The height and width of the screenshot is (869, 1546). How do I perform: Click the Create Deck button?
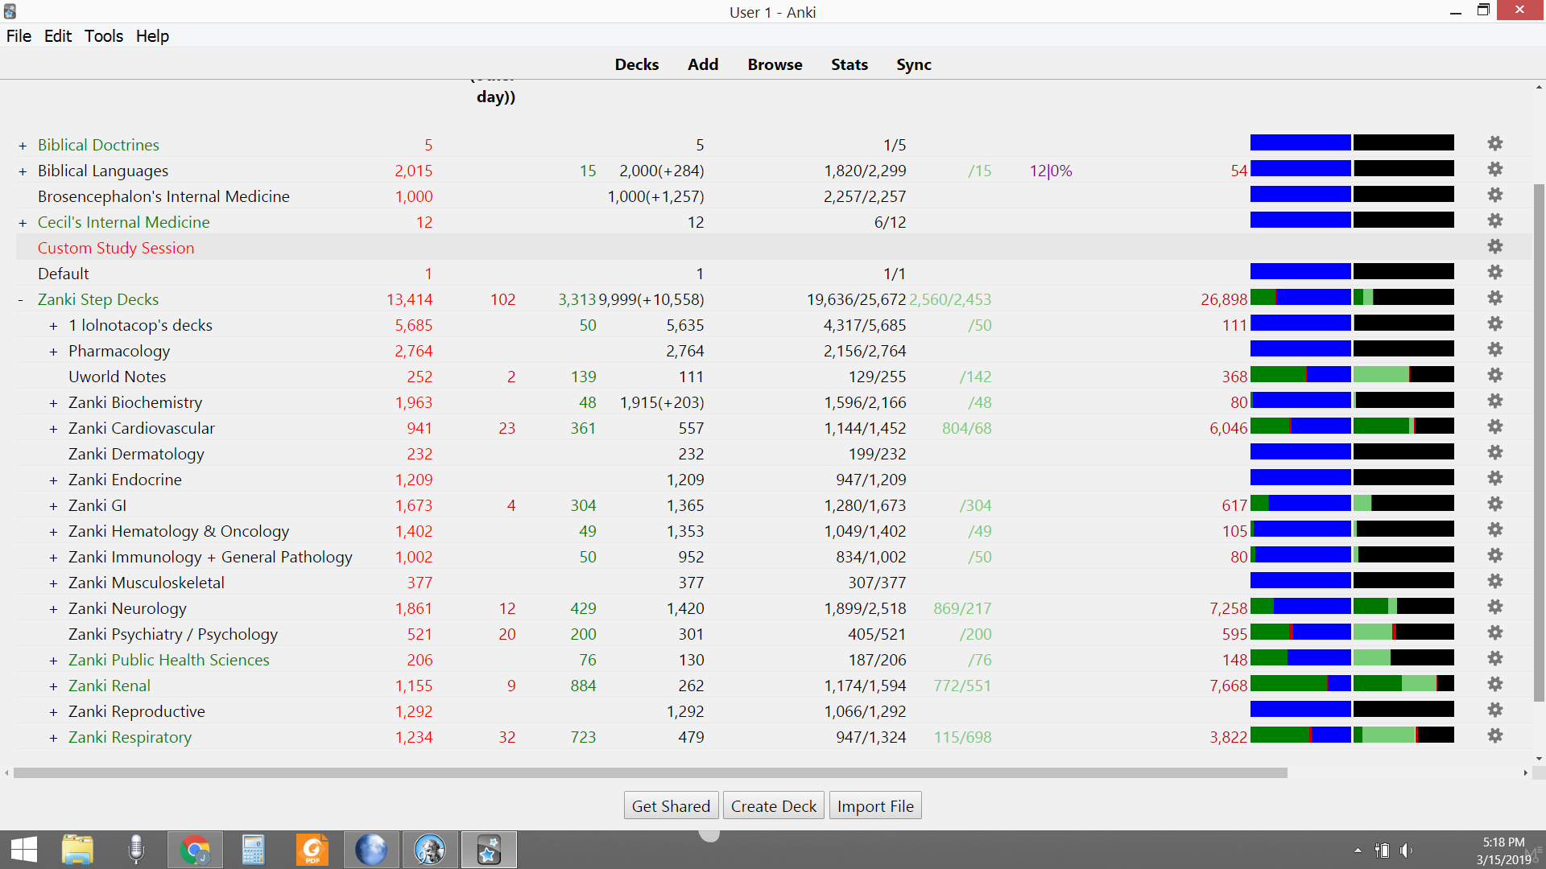774,805
